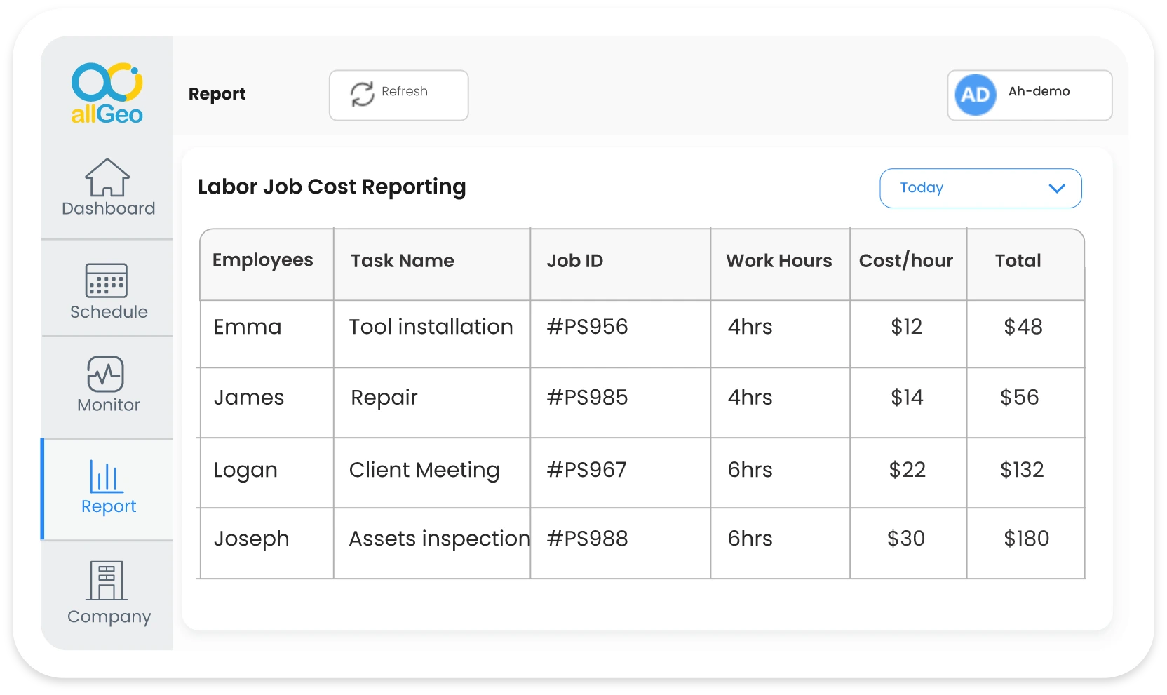Open the Company building icon

[107, 581]
